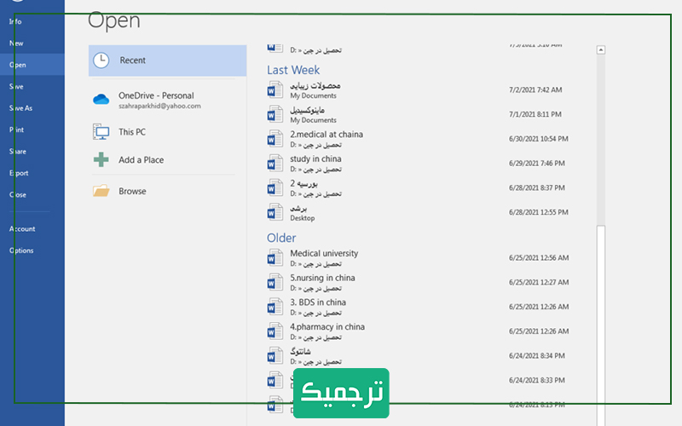Open 5.nursing in china document
This screenshot has width=682, height=426.
coord(322,278)
